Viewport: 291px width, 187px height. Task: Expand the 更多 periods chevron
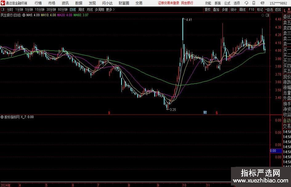pos(114,10)
